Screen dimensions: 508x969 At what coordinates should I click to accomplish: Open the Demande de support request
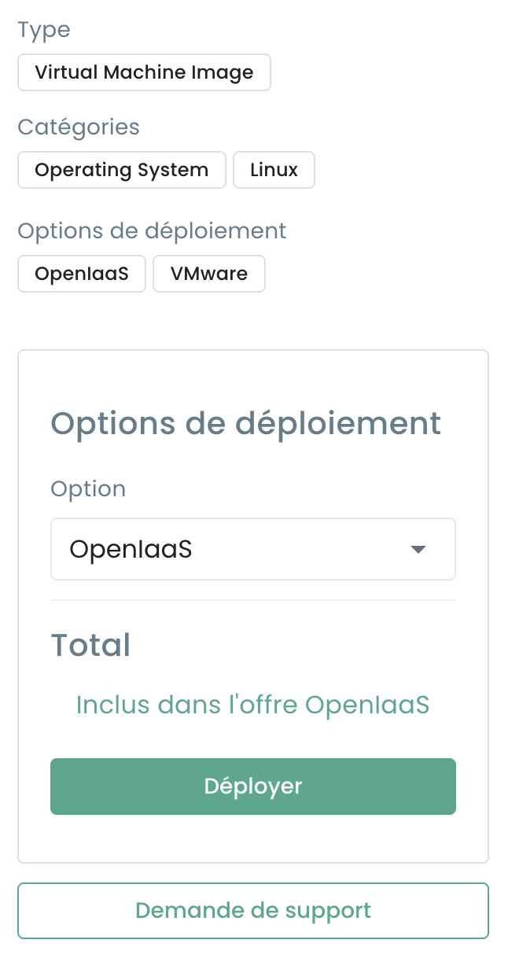[253, 911]
